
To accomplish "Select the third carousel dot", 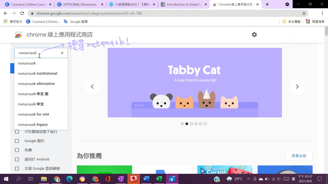I will click(192, 124).
